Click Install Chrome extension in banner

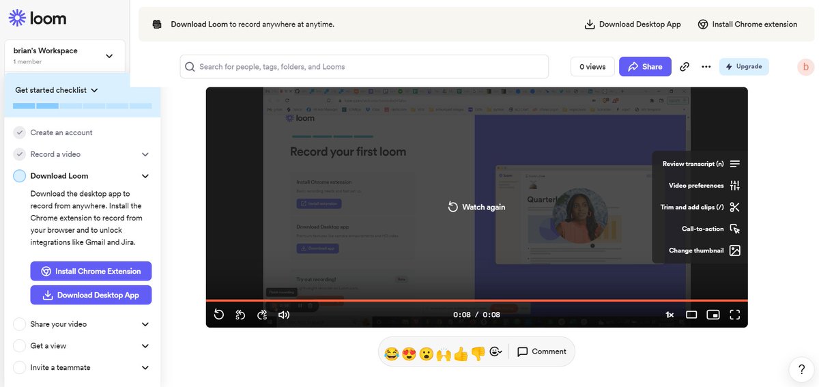[747, 25]
